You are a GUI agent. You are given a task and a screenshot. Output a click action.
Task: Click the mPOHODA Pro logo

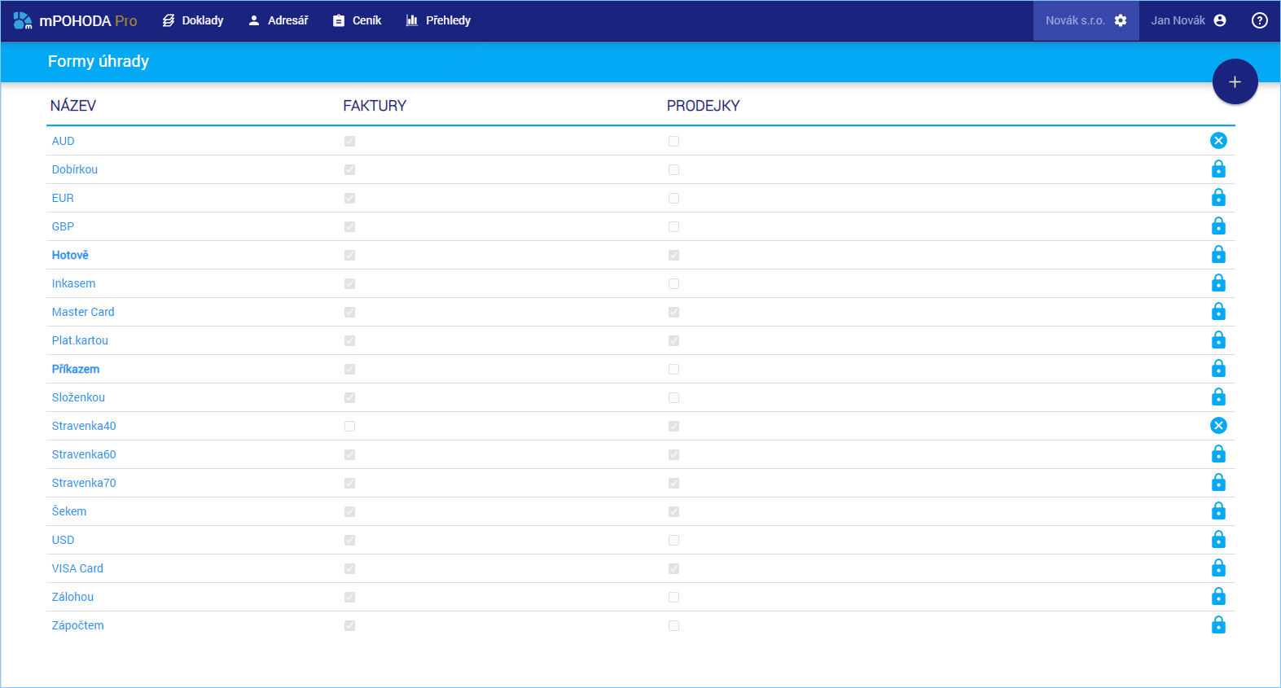[75, 20]
